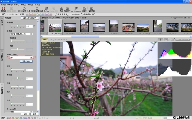
Task: Click the red focus point brackets icon
Action: [3, 8]
